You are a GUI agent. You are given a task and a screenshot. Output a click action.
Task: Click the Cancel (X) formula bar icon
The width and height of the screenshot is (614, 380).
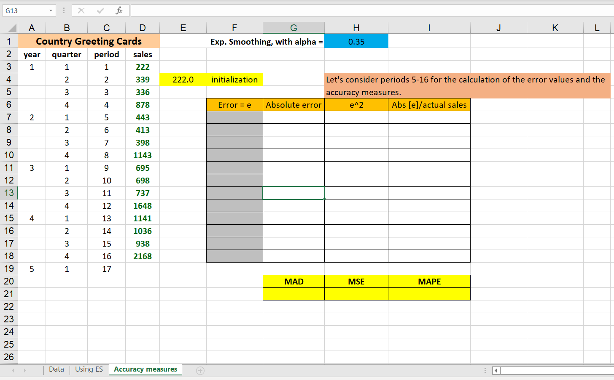pos(81,11)
